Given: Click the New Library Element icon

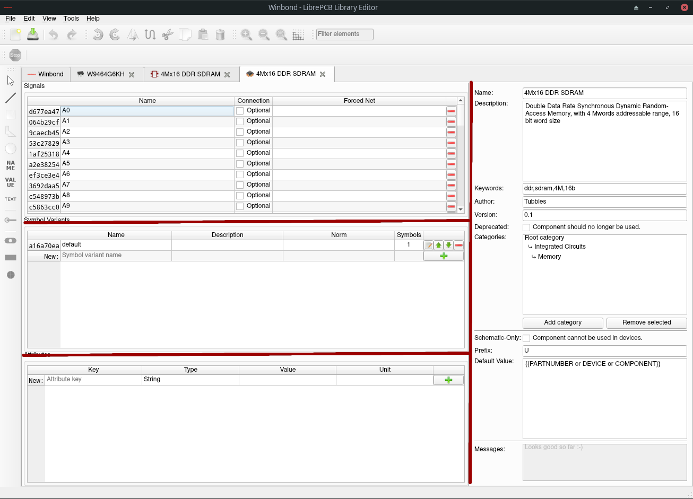Looking at the screenshot, I should pos(15,35).
